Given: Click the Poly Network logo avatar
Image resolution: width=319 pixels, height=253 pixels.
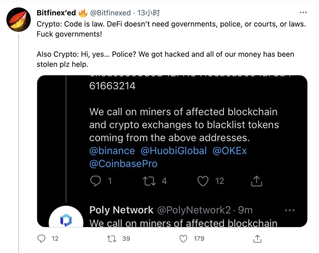Looking at the screenshot, I should (x=66, y=218).
